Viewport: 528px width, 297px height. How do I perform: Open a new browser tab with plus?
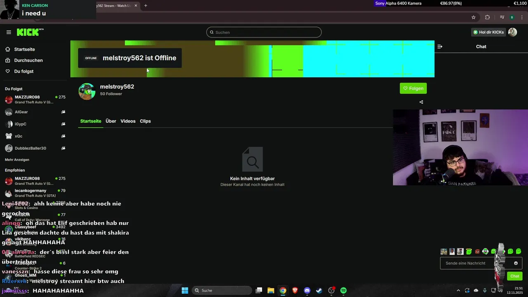[x=146, y=5]
